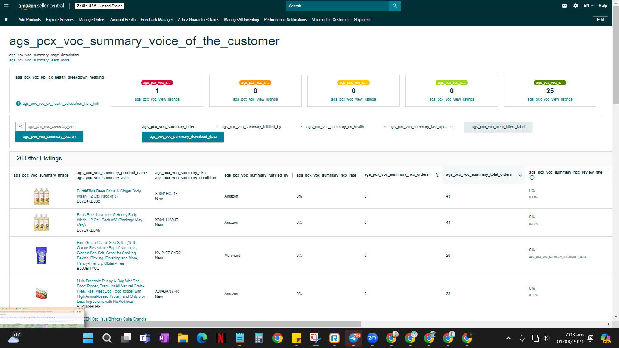Open Account Health page
This screenshot has width=619, height=348.
(x=123, y=20)
